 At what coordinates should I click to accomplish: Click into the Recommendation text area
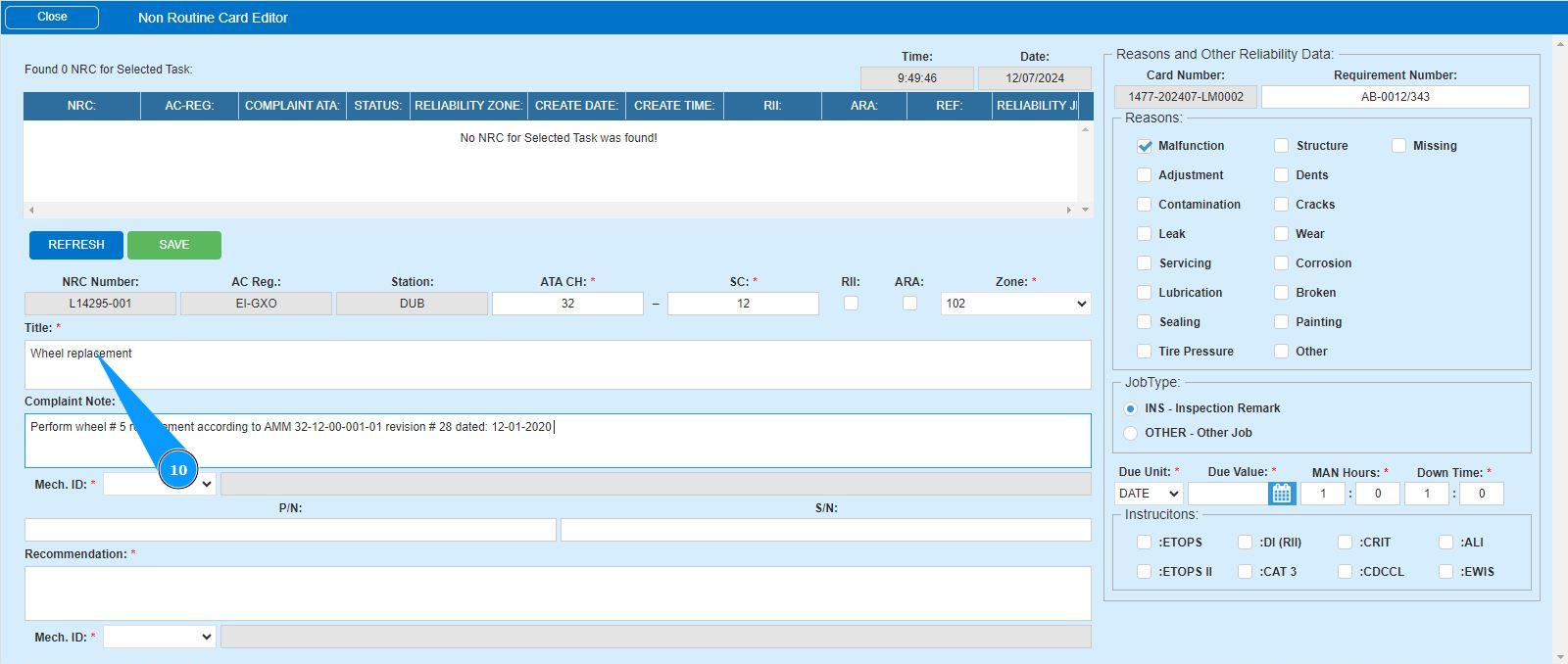pos(558,593)
